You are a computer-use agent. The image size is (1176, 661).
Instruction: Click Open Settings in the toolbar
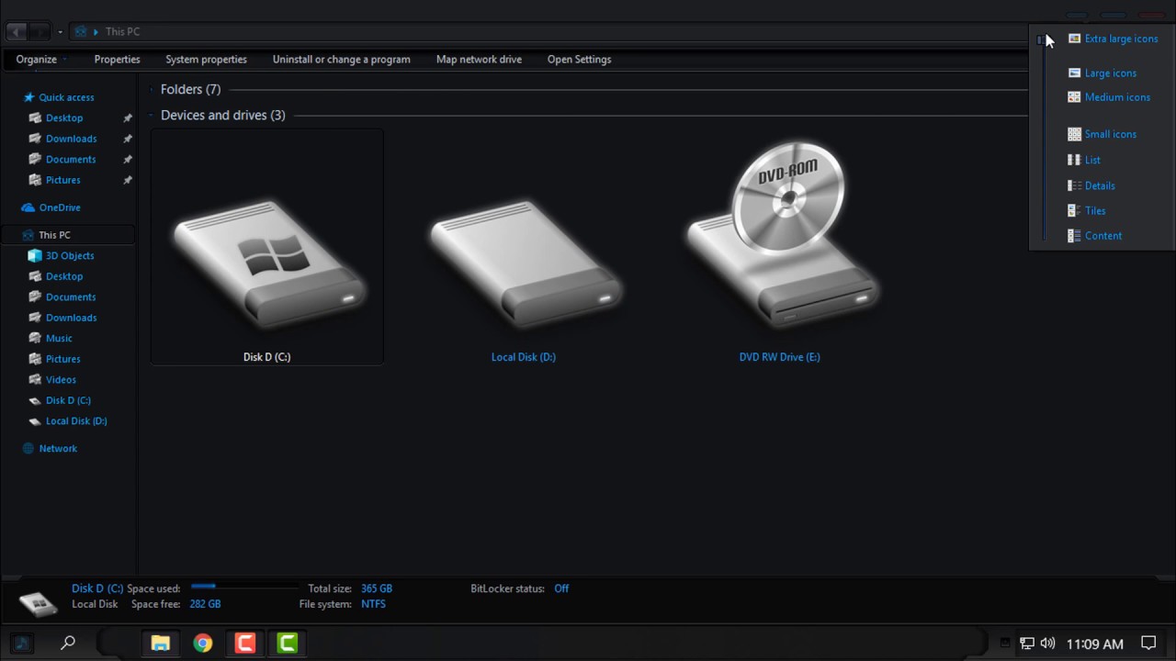tap(579, 59)
